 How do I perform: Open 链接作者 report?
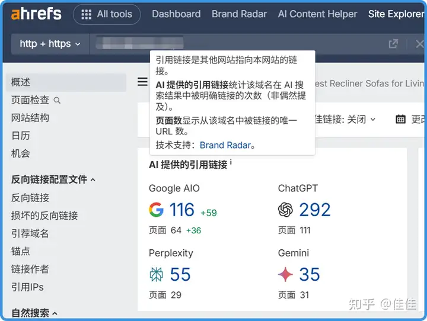tap(30, 269)
